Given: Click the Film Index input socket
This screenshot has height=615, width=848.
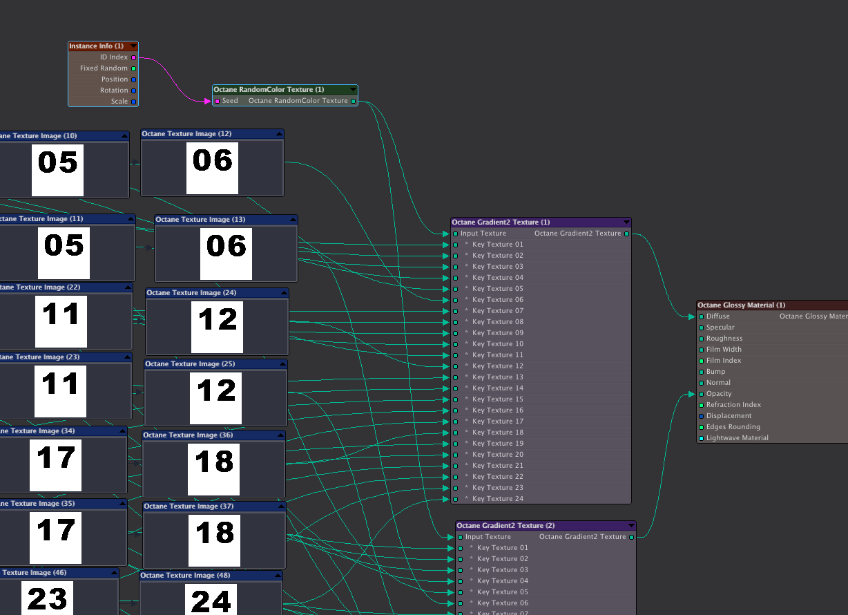Looking at the screenshot, I should pyautogui.click(x=701, y=361).
